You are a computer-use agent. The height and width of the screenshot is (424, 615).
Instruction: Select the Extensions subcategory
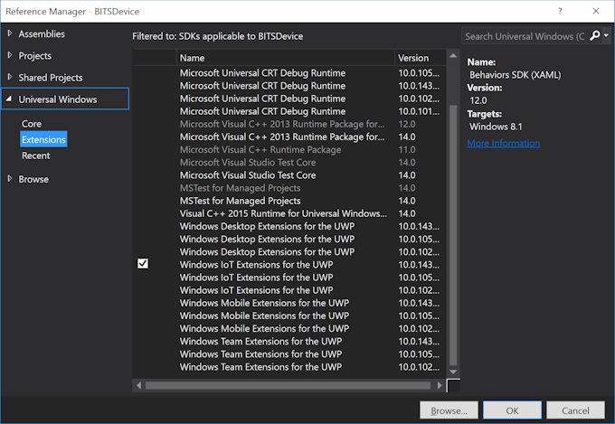coord(43,139)
